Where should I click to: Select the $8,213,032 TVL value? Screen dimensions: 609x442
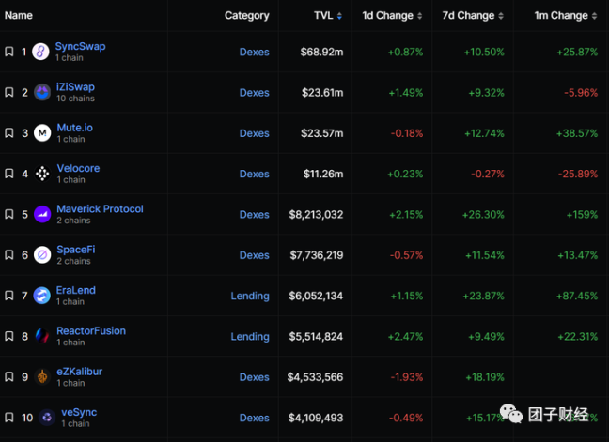point(316,215)
